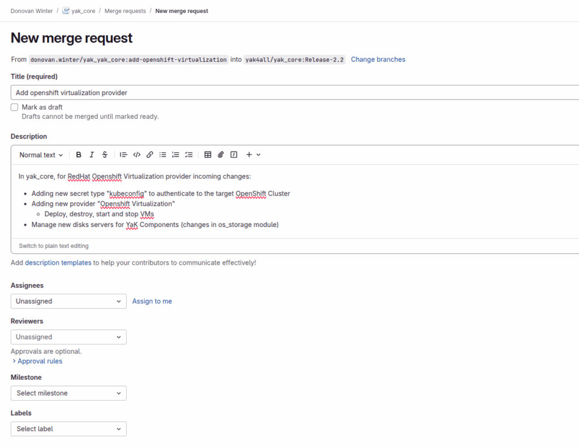Add a numbered list
Viewport: 579px width, 447px height.
point(175,155)
